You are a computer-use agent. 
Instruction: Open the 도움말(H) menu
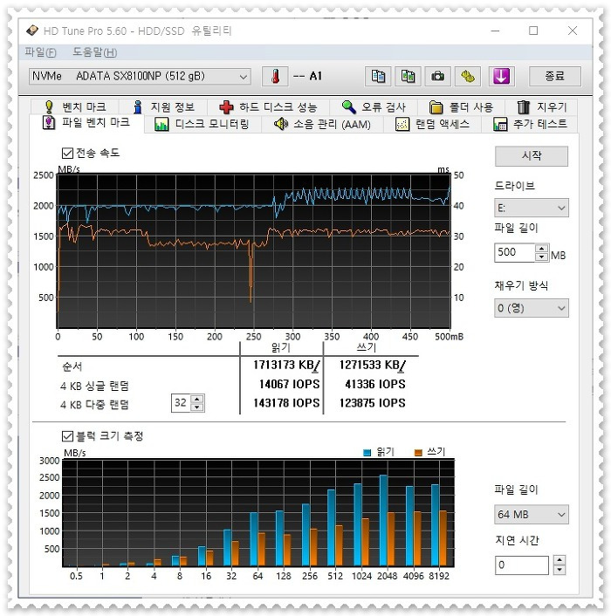[94, 52]
